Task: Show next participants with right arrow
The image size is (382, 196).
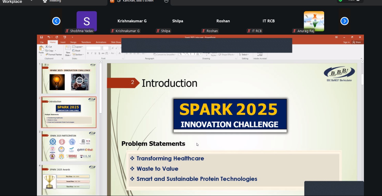Action: tap(344, 21)
